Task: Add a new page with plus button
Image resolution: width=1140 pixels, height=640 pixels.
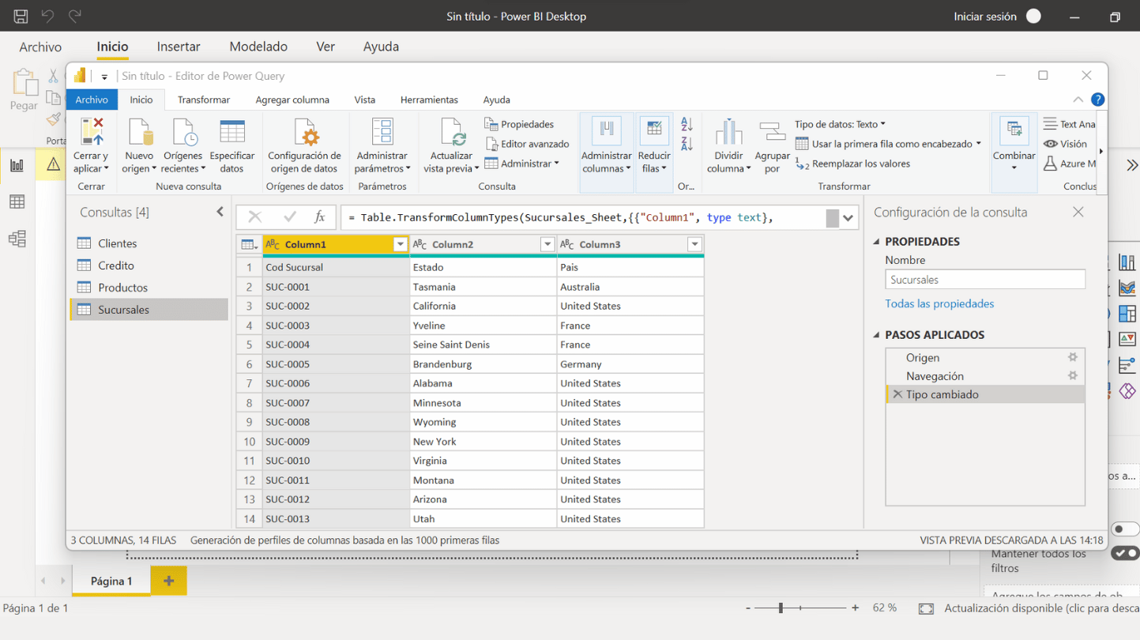Action: pyautogui.click(x=168, y=581)
